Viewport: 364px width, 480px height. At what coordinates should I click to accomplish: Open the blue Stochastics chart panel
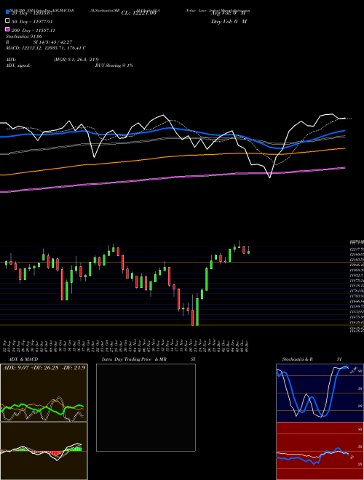pos(320,393)
